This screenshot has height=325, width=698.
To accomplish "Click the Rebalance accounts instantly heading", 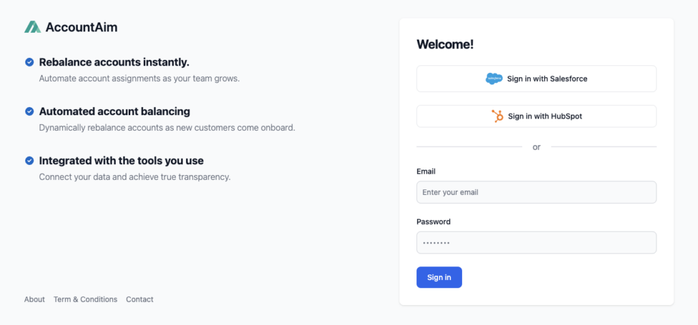I will pyautogui.click(x=115, y=62).
